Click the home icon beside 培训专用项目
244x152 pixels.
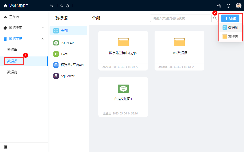5,6
